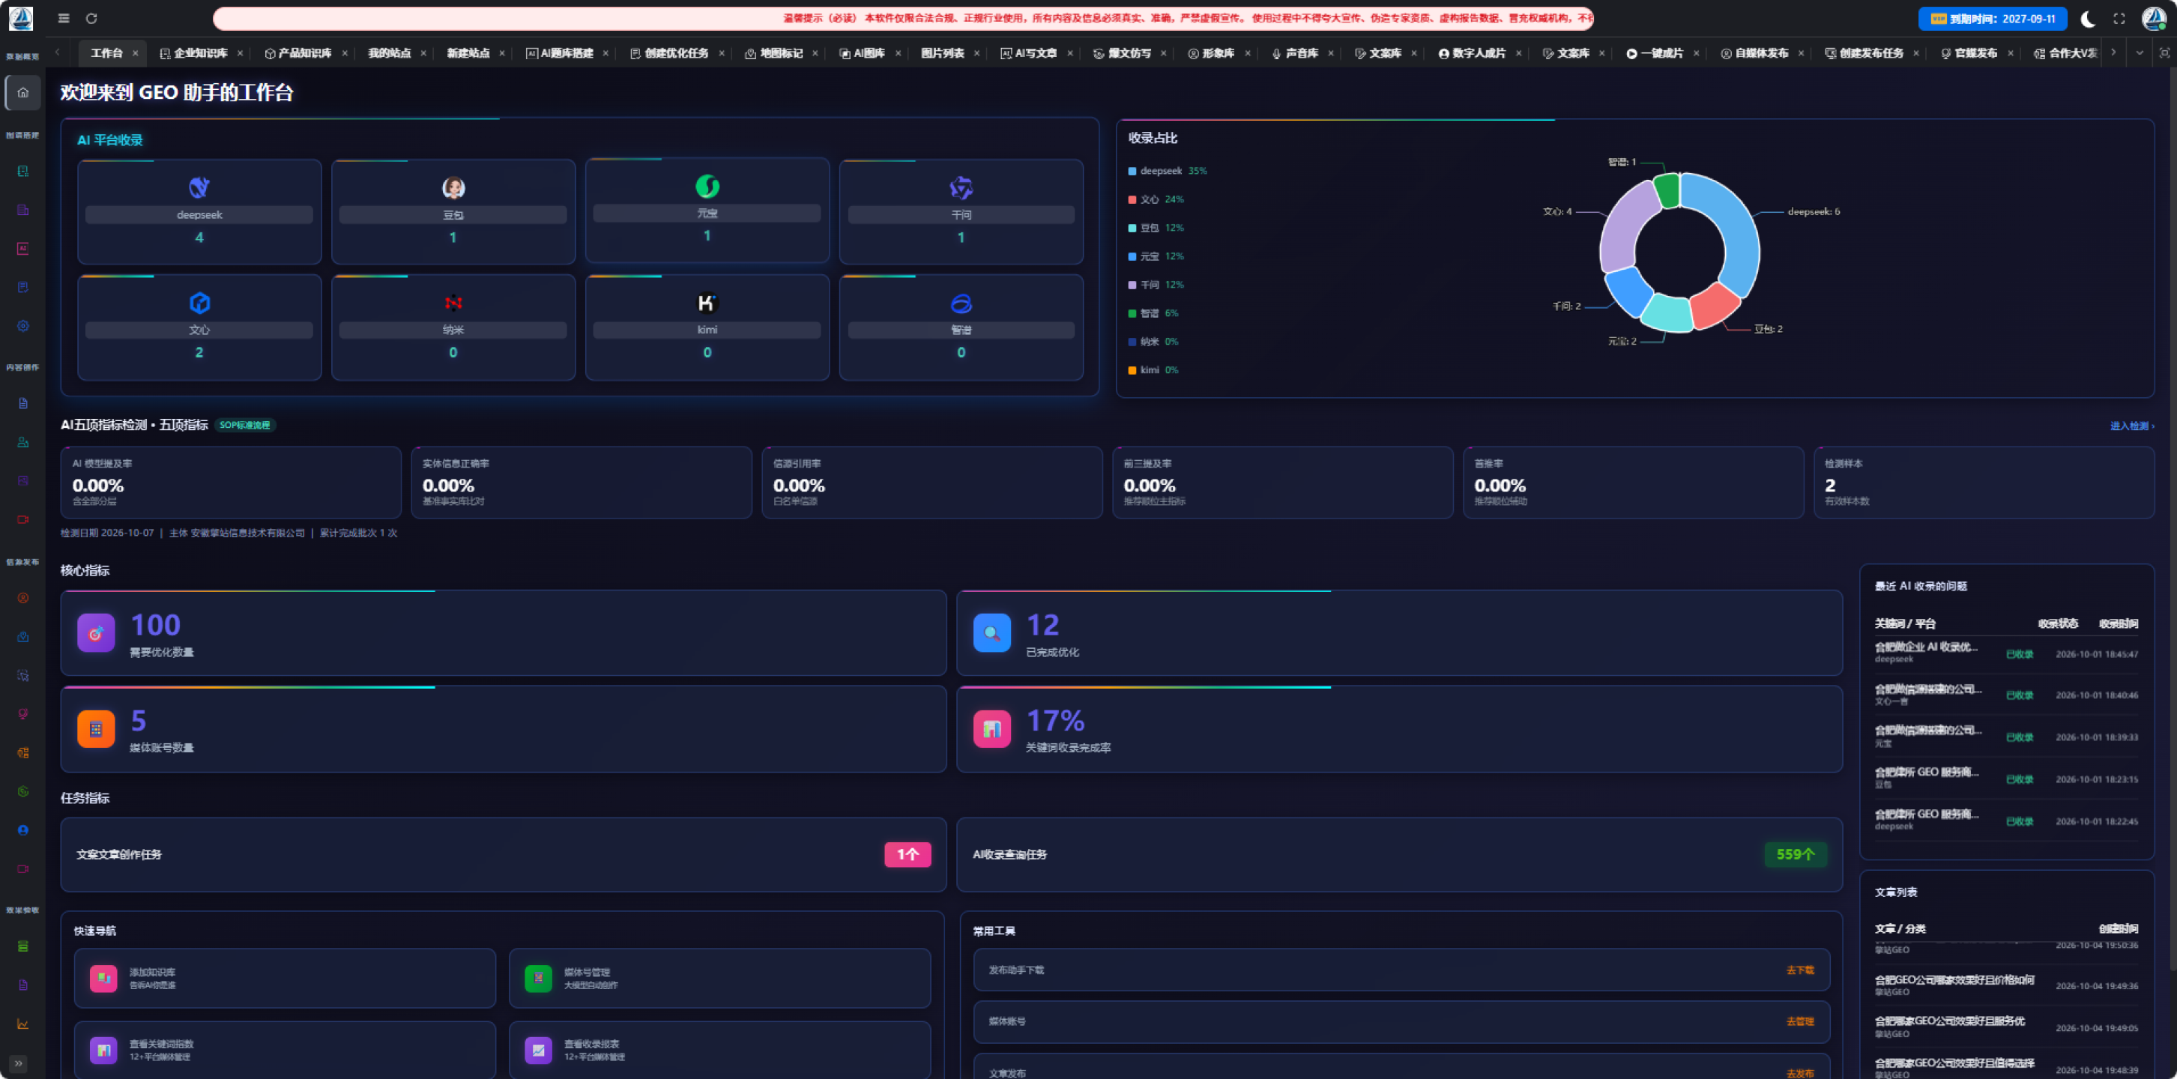Click the 需要优化数量 target icon
This screenshot has width=2177, height=1079.
pos(95,633)
